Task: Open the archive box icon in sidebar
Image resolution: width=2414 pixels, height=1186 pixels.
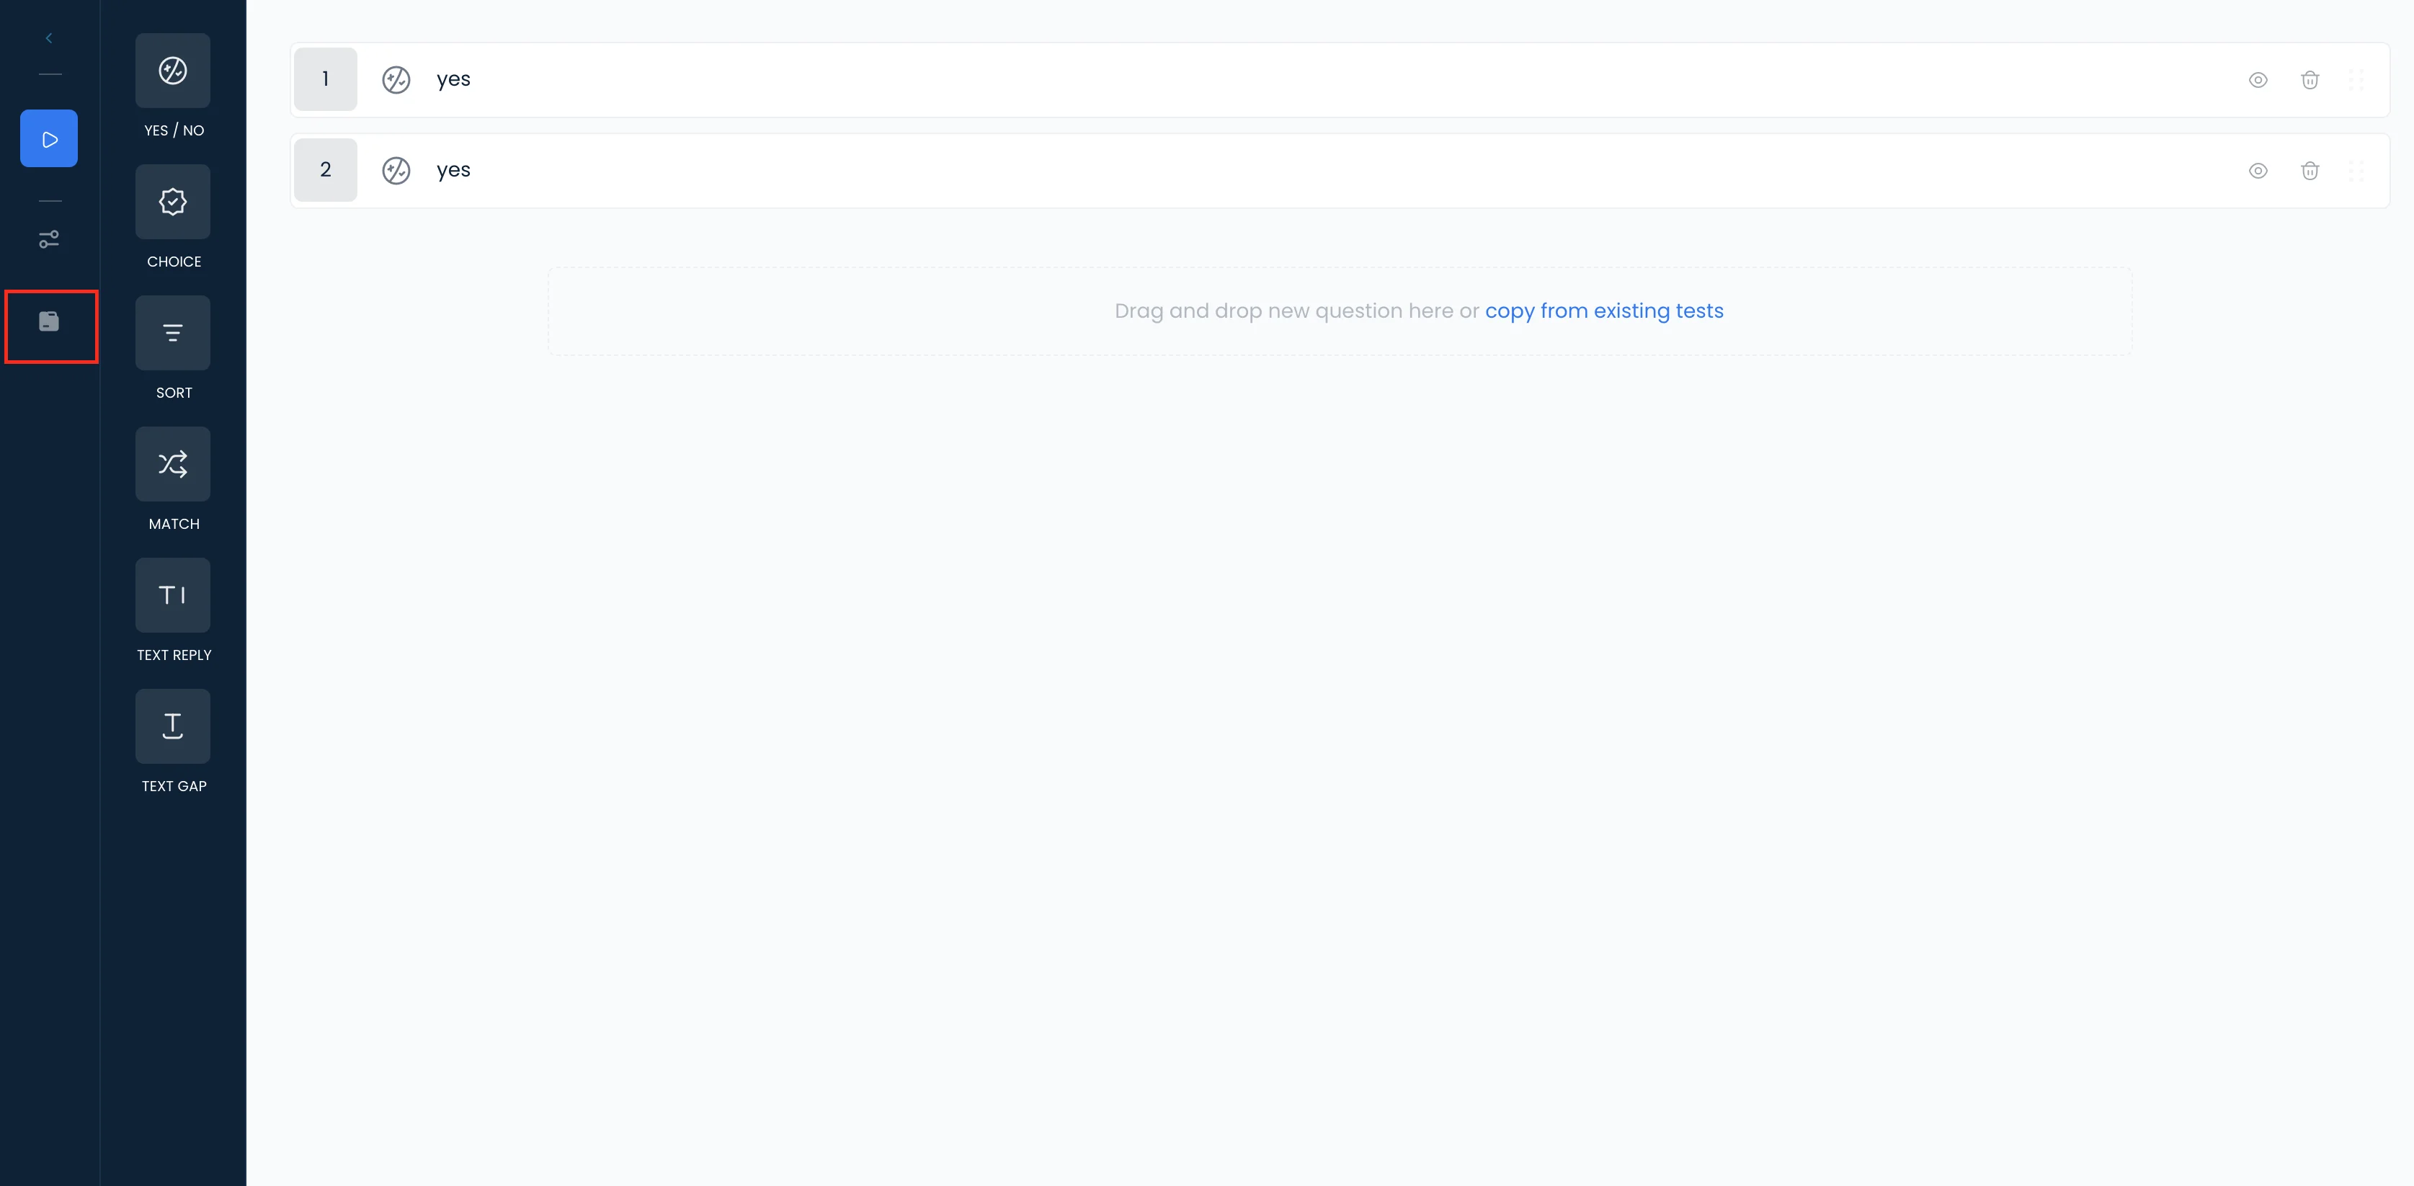Action: tap(49, 322)
